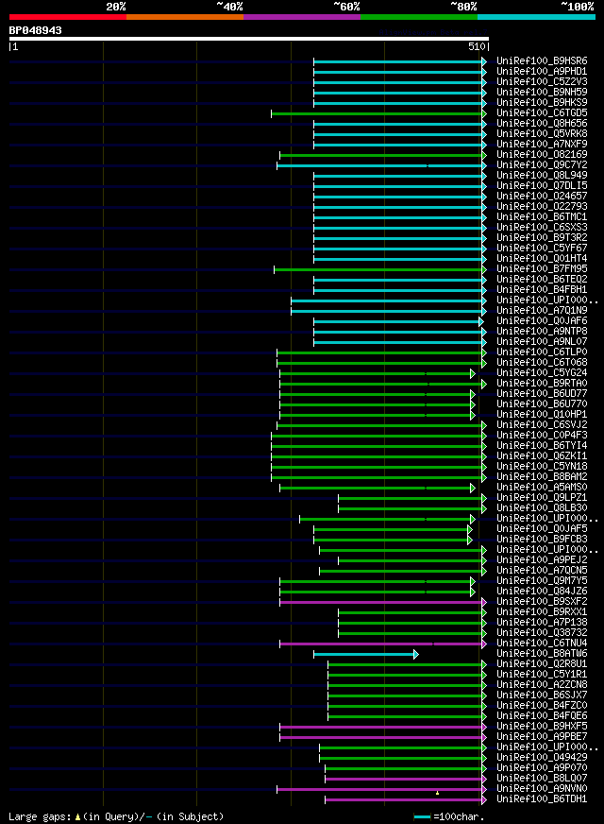Screen dimensions: 604x824
Task: Open hit UniRef100_A9NVN0
Action: coord(542,789)
